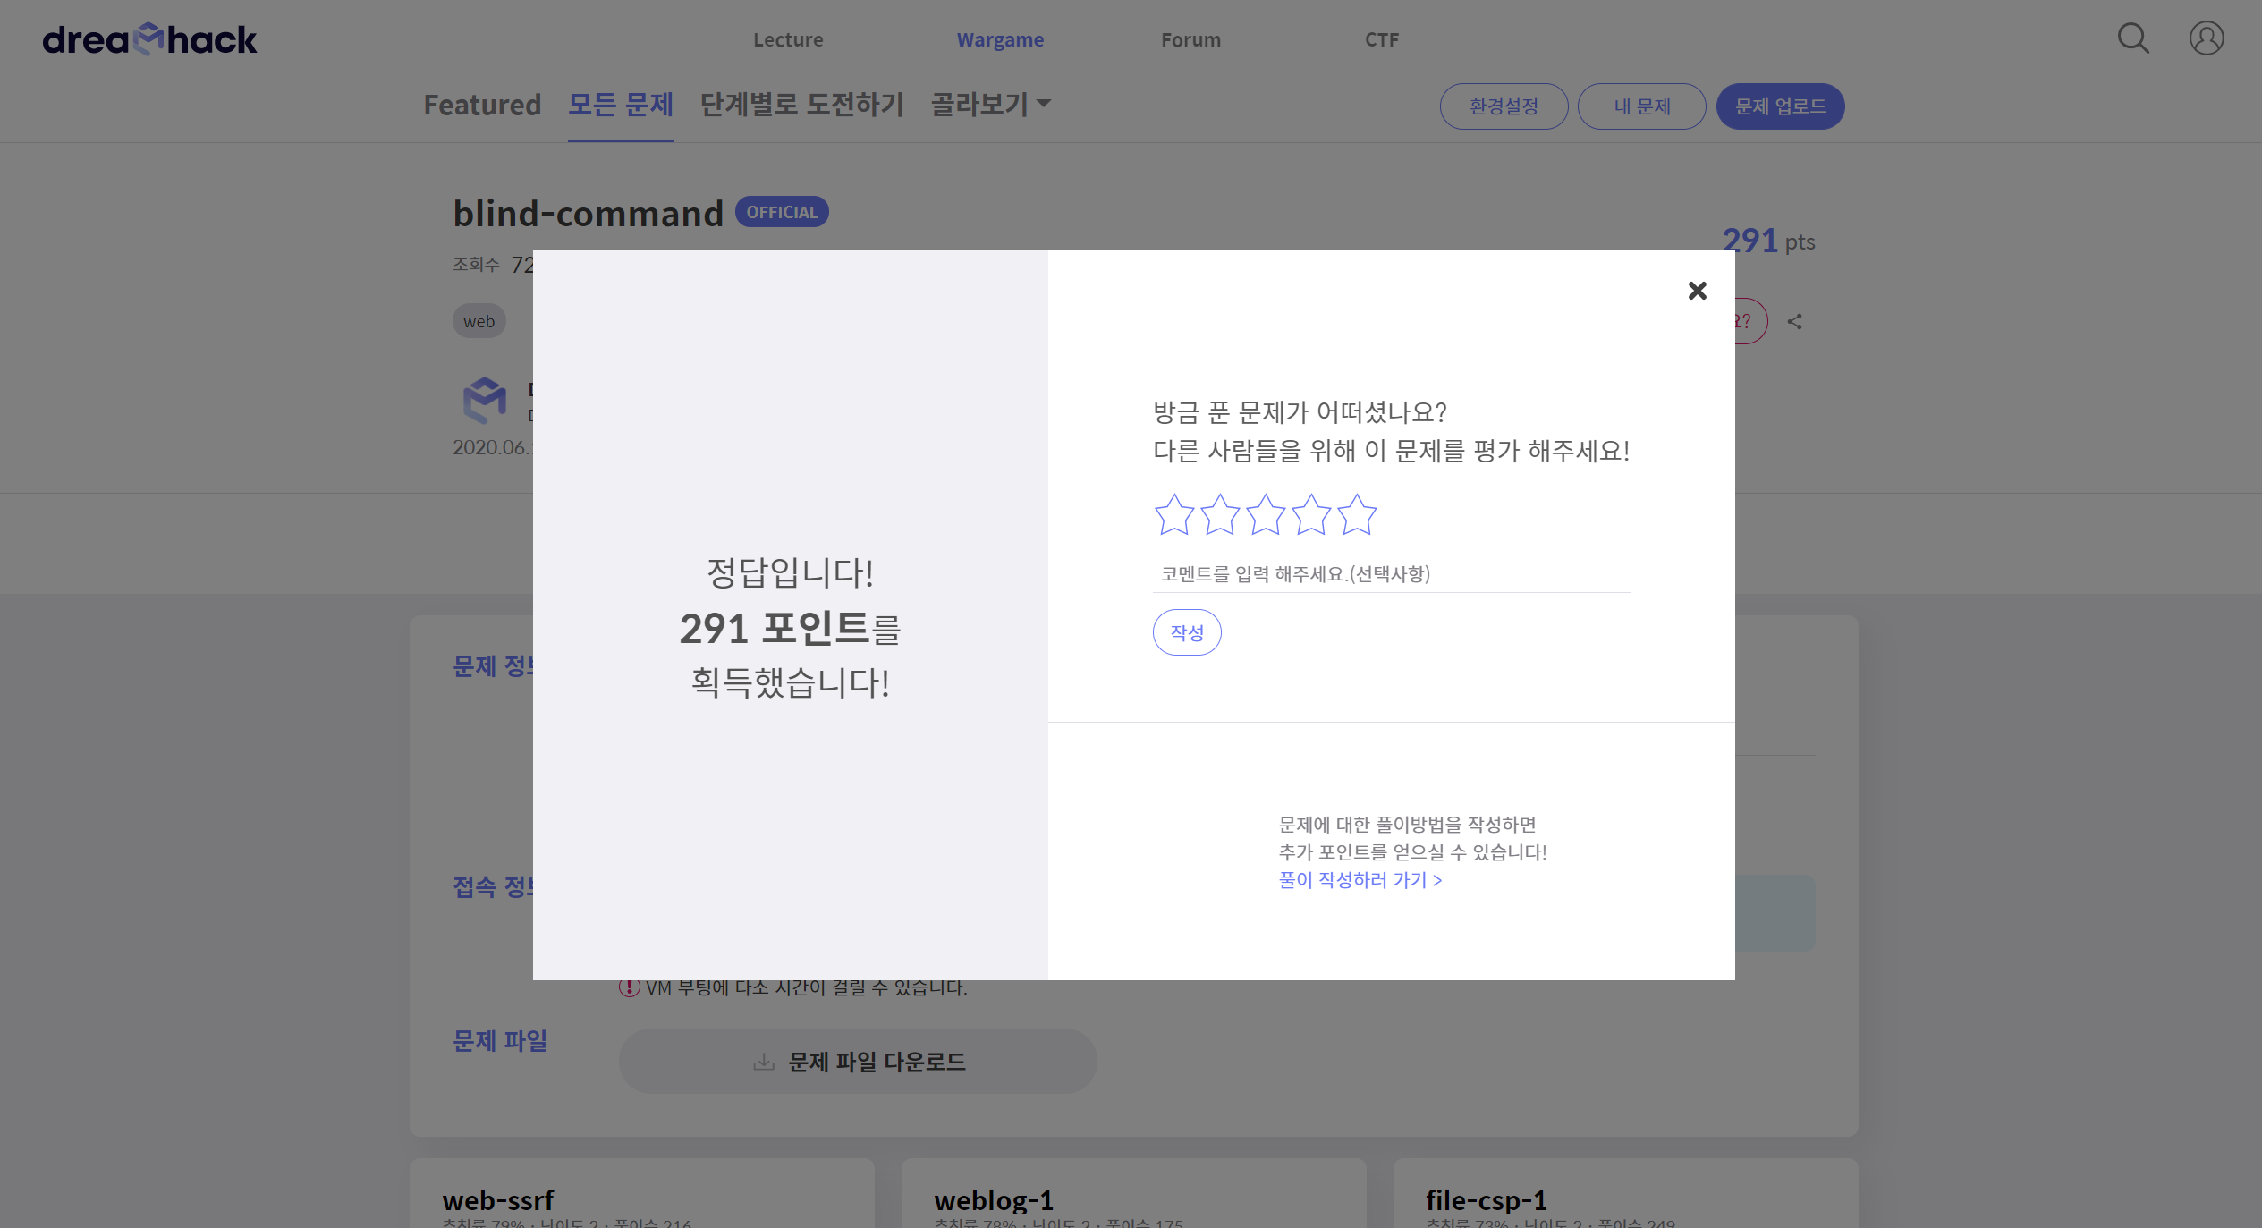Screen dimensions: 2262x1228
Task: Submit comment with 작성 button
Action: click(1186, 632)
